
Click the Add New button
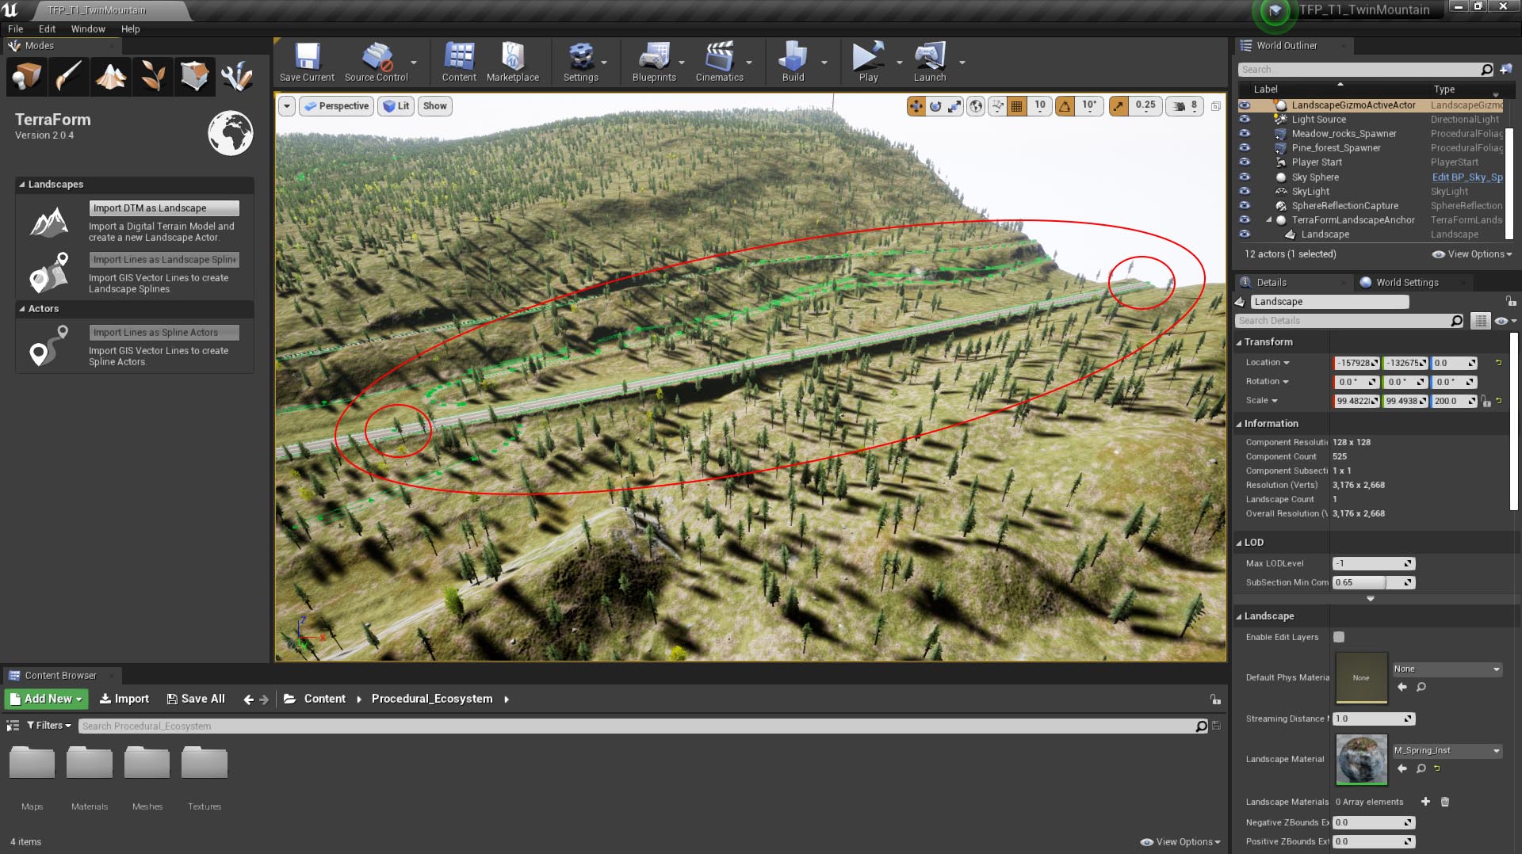tap(46, 699)
